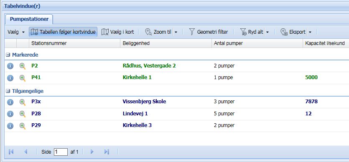Jump to last page in pager
The height and width of the screenshot is (162, 349).
107,152
